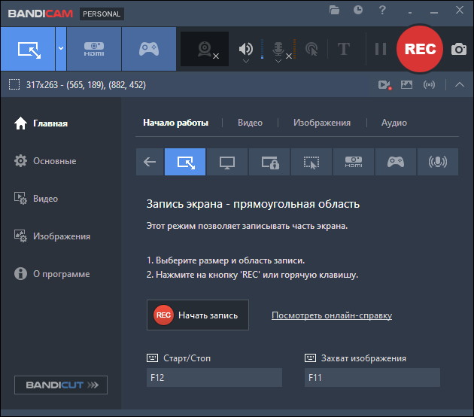The height and width of the screenshot is (417, 474).
Task: Switch to the Видео tab
Action: tap(250, 123)
